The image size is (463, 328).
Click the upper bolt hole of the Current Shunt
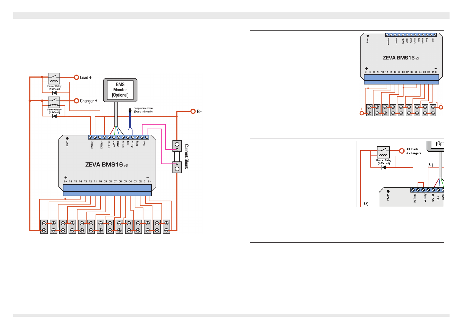tap(177, 144)
